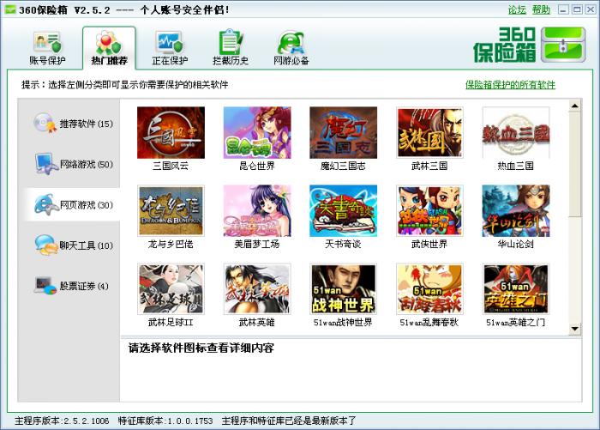Click the 魔幻三国志 game icon
The width and height of the screenshot is (600, 430).
click(343, 133)
